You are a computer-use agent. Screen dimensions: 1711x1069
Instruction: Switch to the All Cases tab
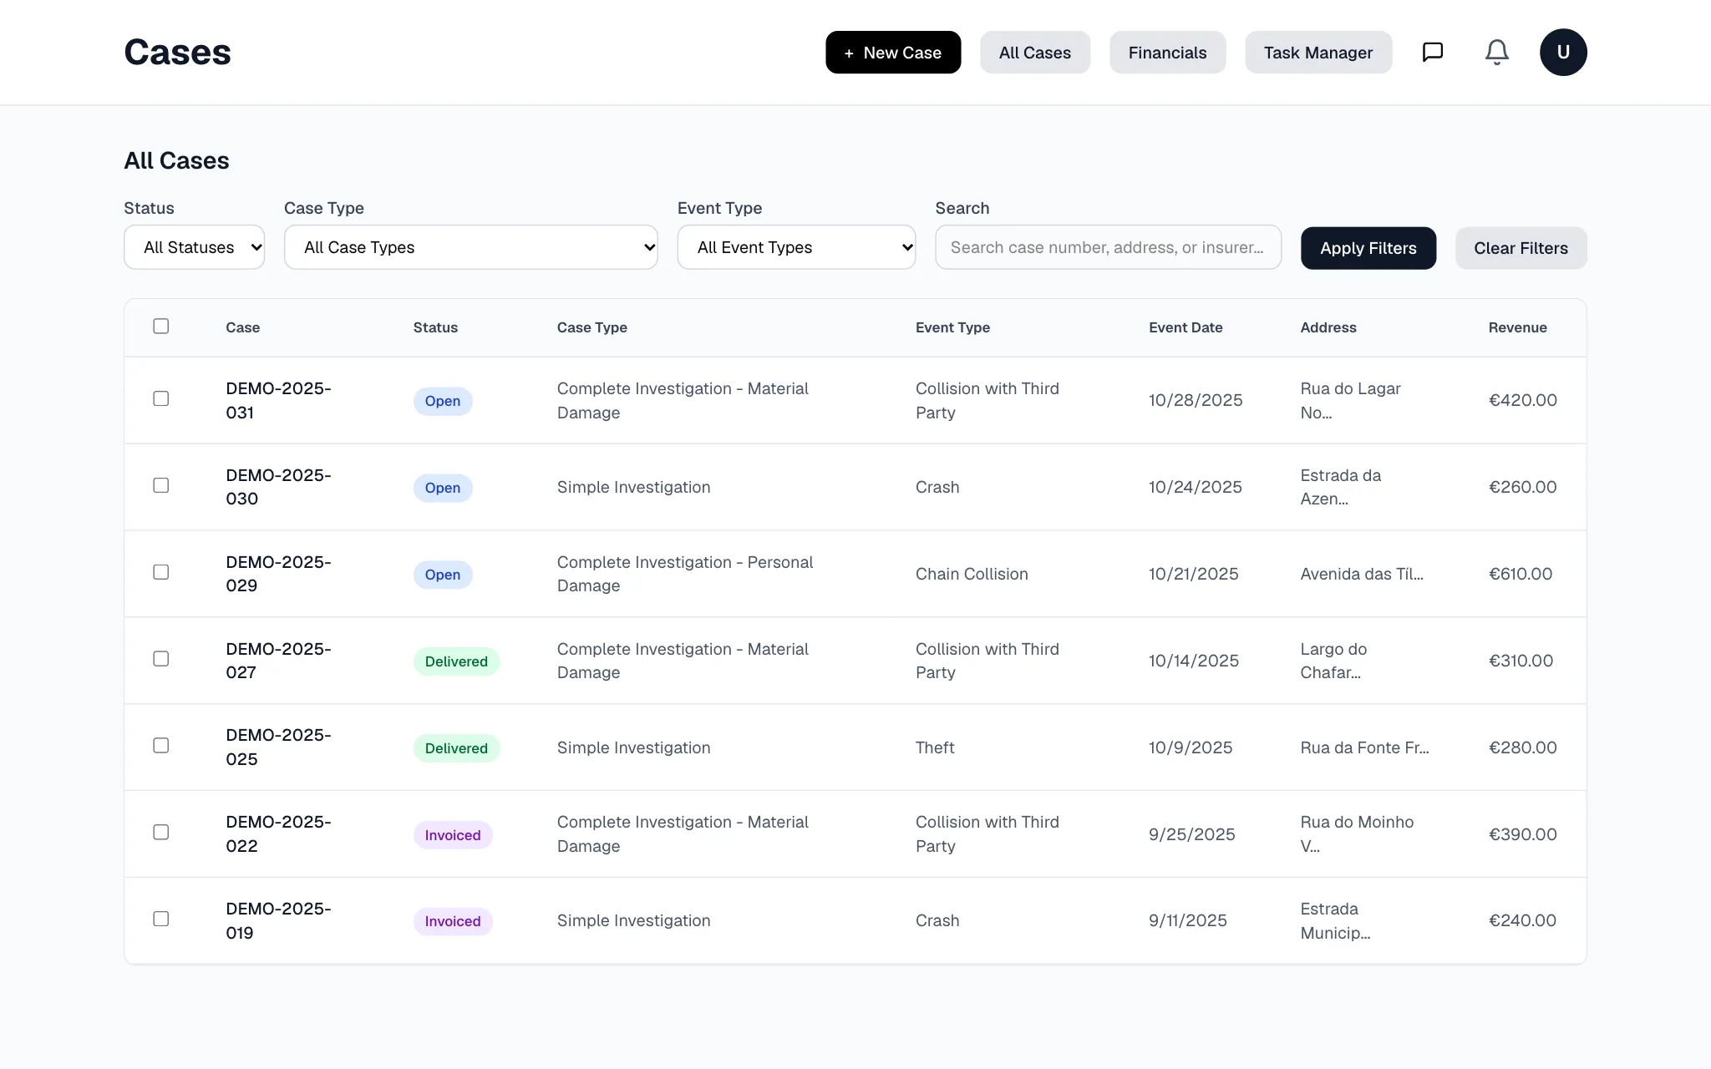[1035, 53]
